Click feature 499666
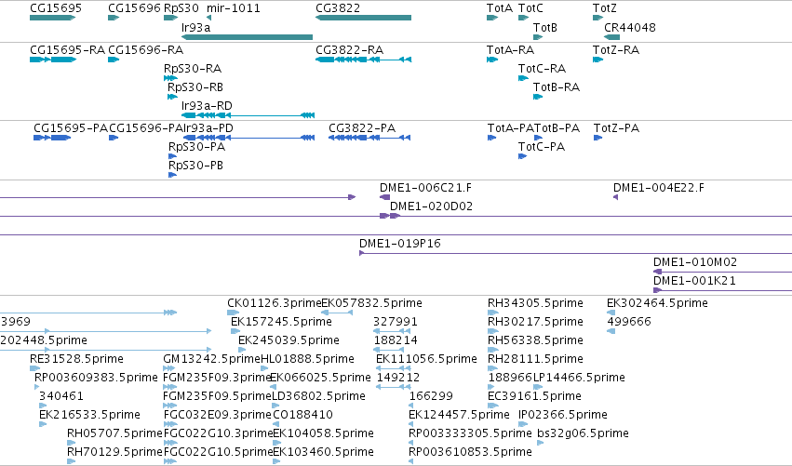Viewport: 792px width, 466px height. click(x=611, y=331)
